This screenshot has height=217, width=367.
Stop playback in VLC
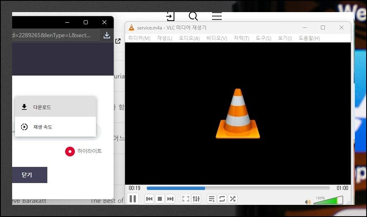pos(160,199)
